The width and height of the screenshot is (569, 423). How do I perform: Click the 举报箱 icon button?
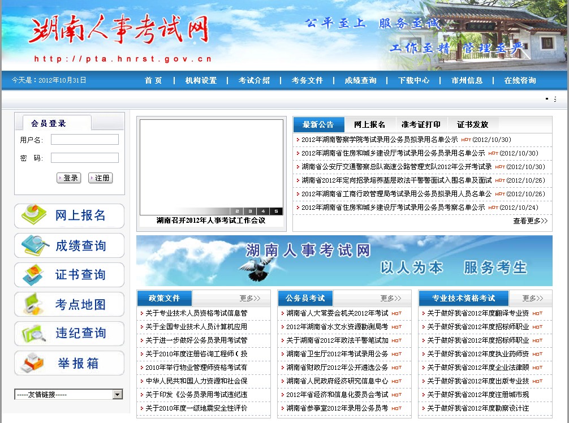[x=69, y=363]
